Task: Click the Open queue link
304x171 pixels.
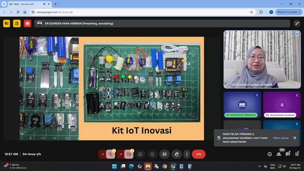Action: coord(281,138)
